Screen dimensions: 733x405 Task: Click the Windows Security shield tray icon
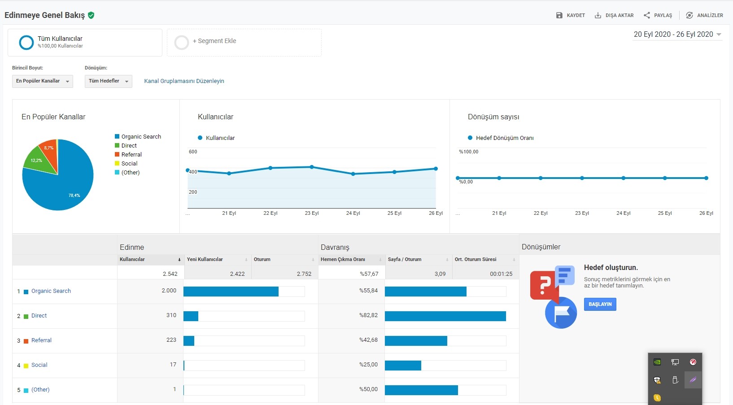[657, 380]
